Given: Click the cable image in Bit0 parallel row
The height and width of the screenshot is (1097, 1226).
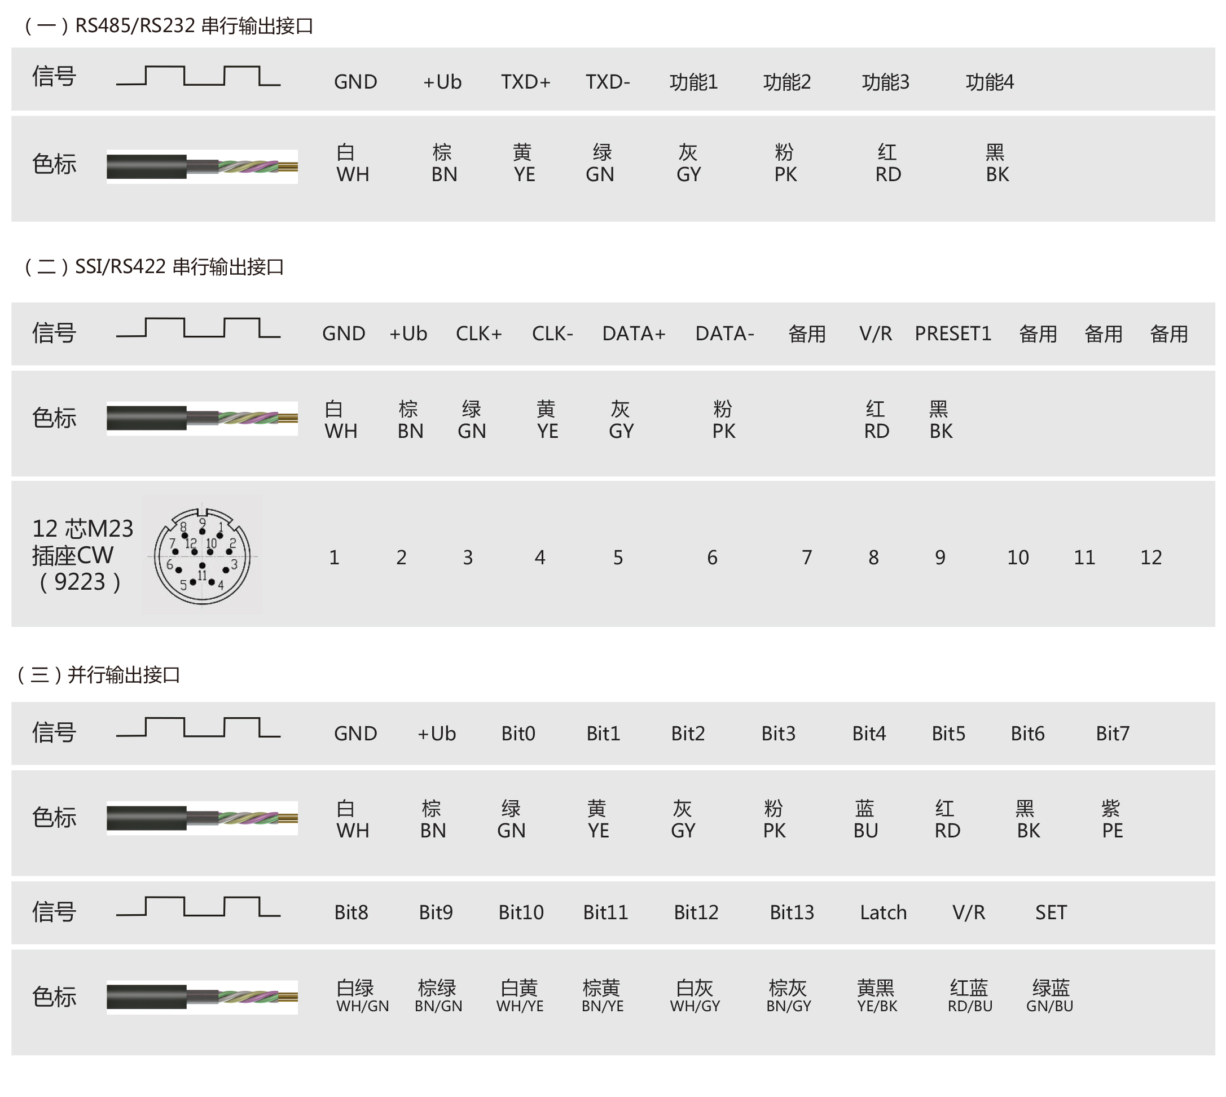Looking at the screenshot, I should [x=202, y=818].
